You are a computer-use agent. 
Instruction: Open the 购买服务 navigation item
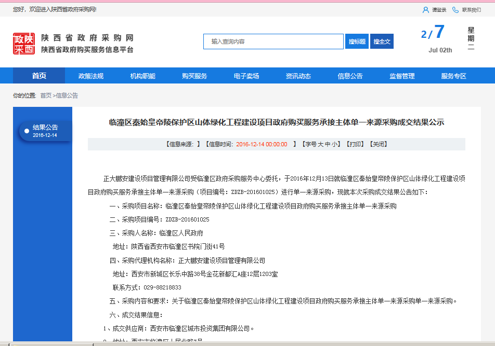point(194,76)
